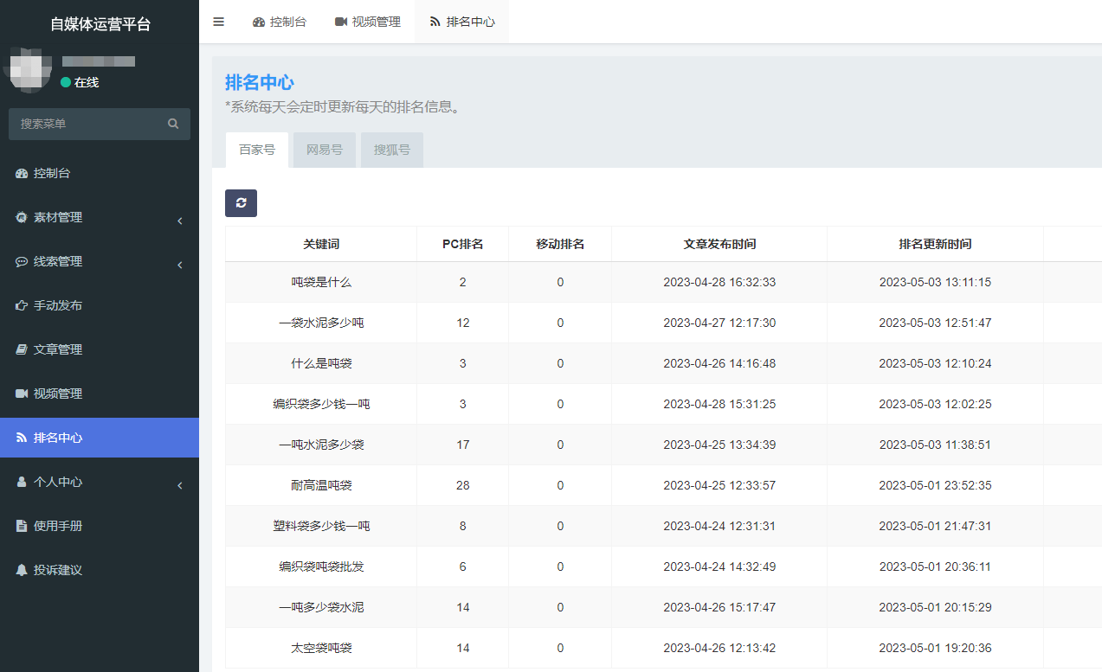Open 控制台 in the left sidebar
This screenshot has width=1102, height=672.
(x=51, y=173)
